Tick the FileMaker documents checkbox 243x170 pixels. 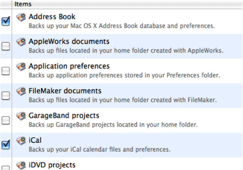[x=6, y=96]
